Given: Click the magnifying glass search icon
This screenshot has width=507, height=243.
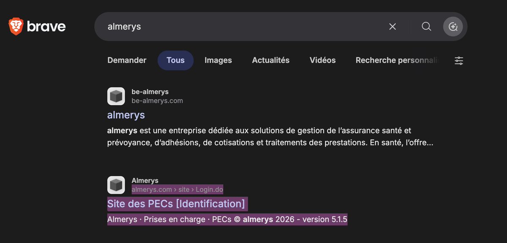Looking at the screenshot, I should 426,27.
